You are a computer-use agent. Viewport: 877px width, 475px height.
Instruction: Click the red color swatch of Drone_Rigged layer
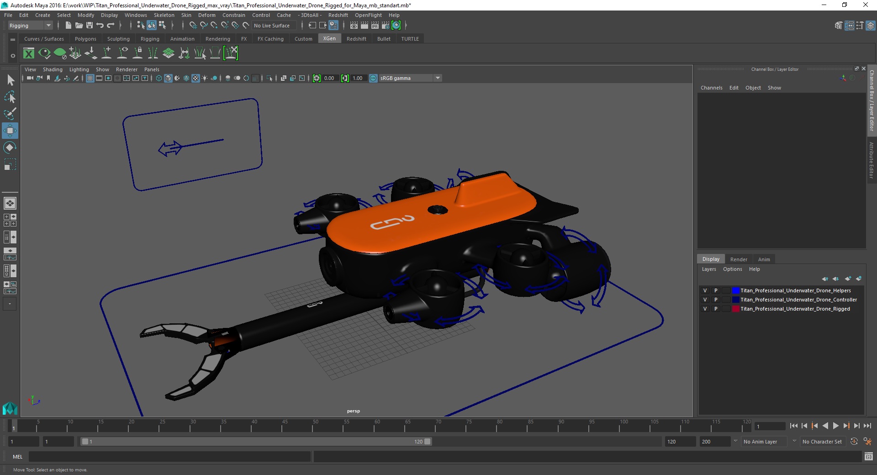[735, 309]
